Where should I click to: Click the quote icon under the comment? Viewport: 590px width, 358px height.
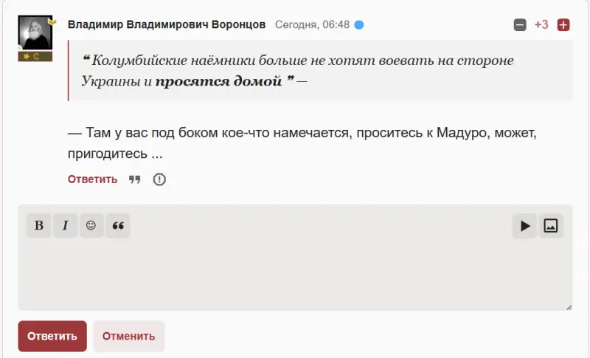(x=135, y=179)
